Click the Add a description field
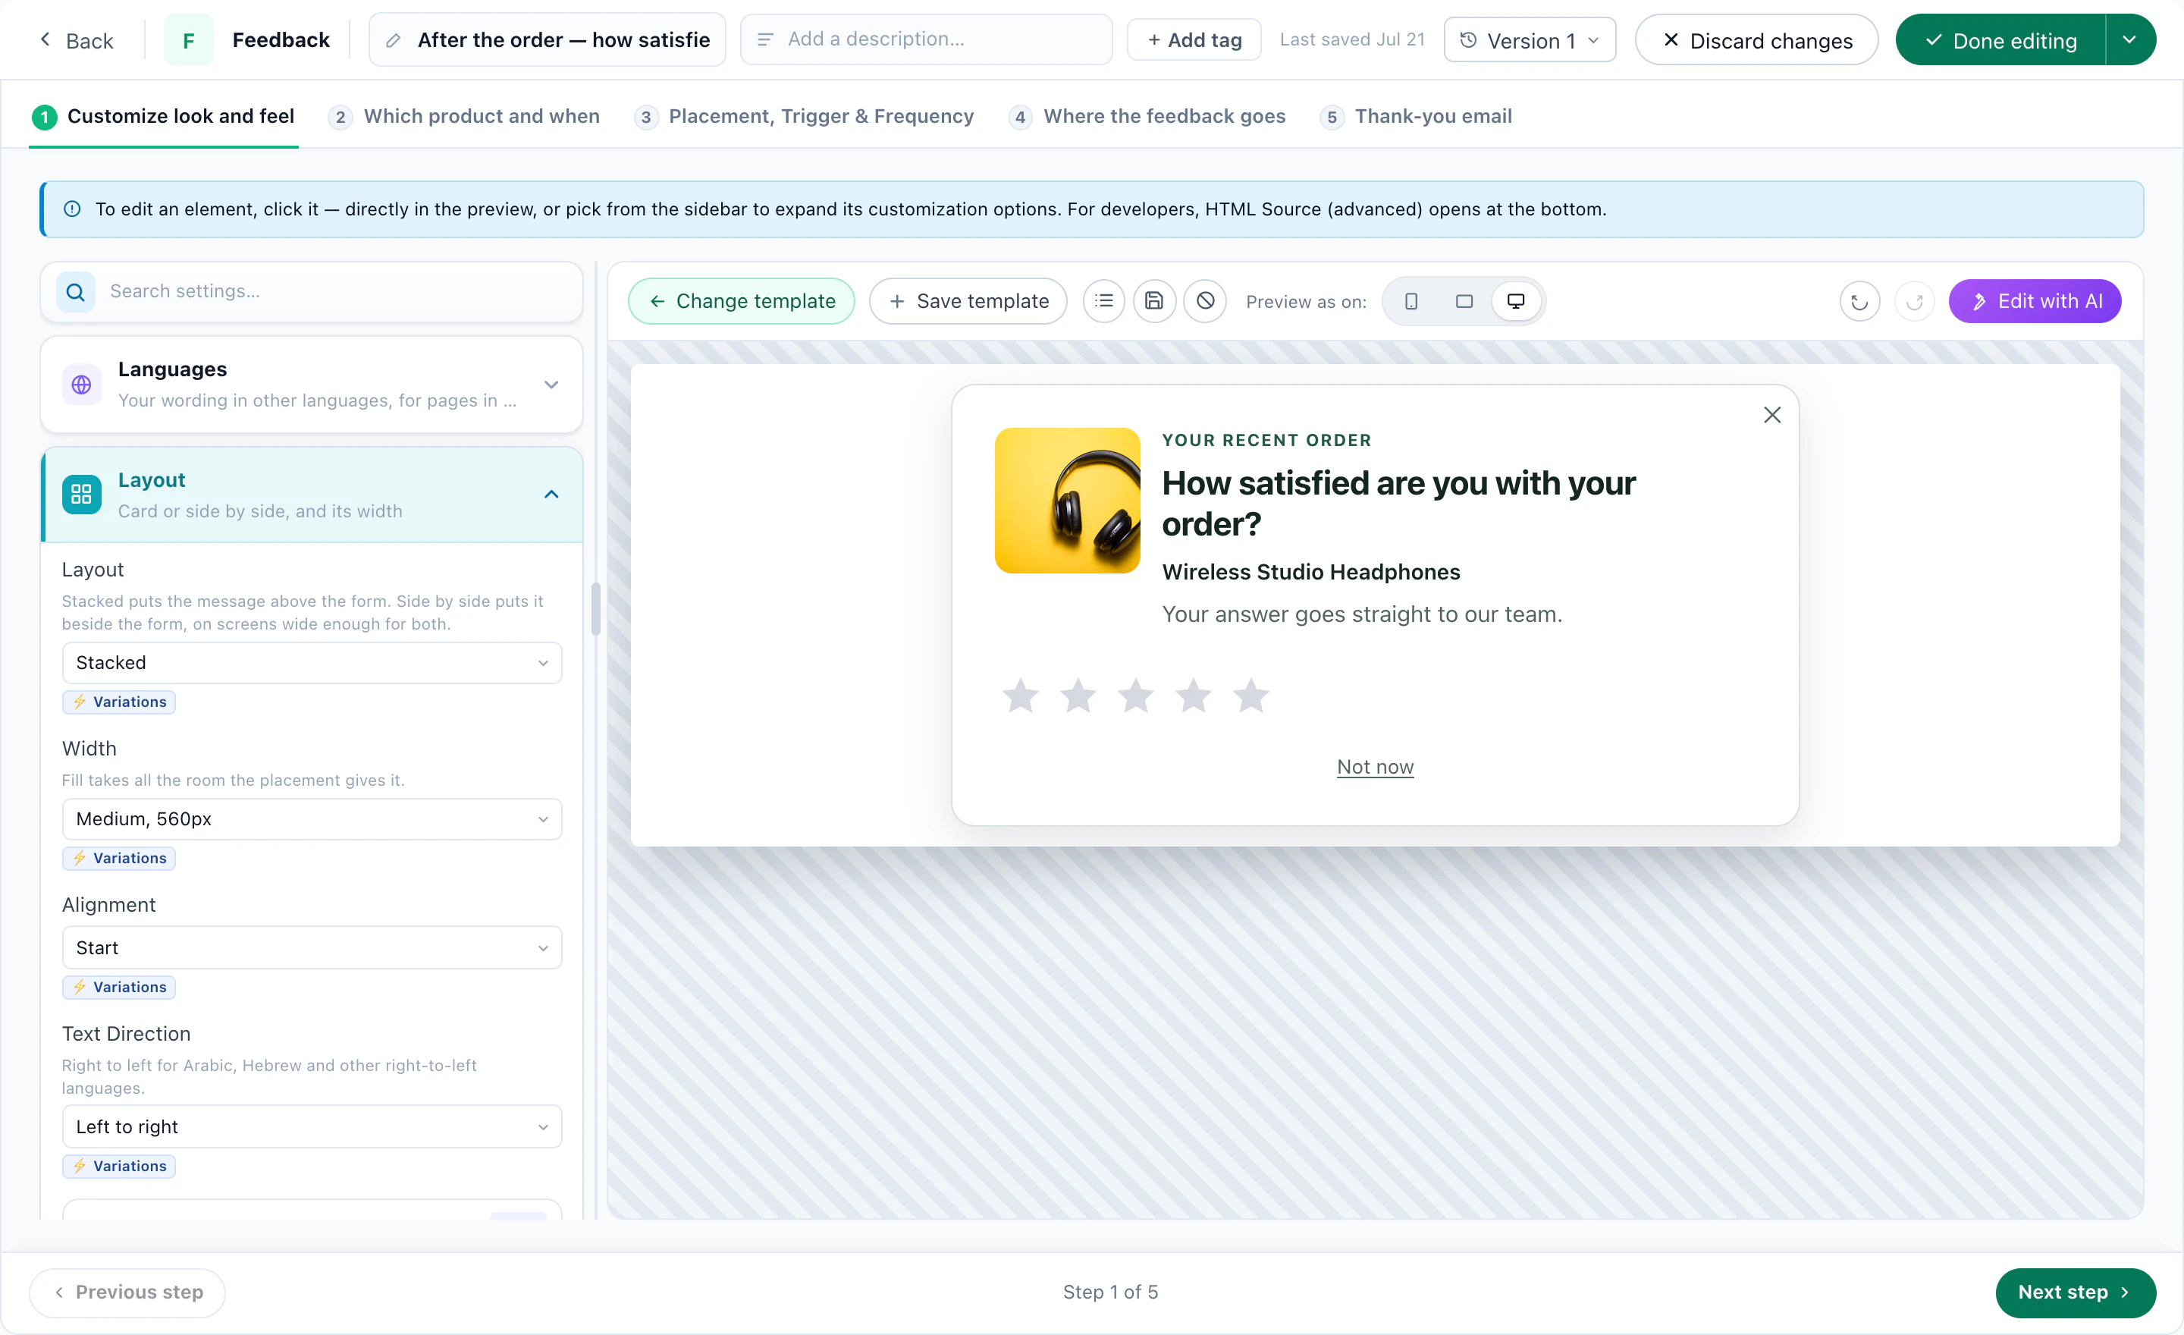Image resolution: width=2184 pixels, height=1335 pixels. click(x=926, y=40)
